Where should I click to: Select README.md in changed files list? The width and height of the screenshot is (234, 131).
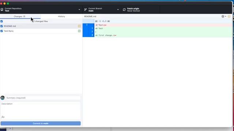pos(41,26)
